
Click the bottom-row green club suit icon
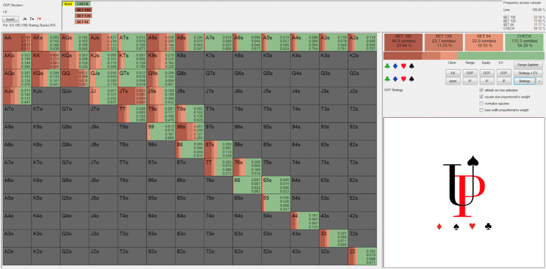(x=387, y=79)
